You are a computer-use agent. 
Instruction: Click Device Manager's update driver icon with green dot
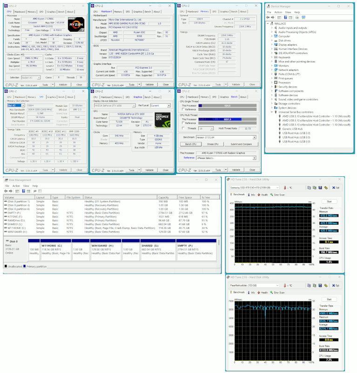[297, 17]
